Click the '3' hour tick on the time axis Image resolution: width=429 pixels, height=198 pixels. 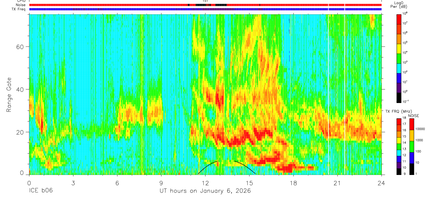[73, 183]
